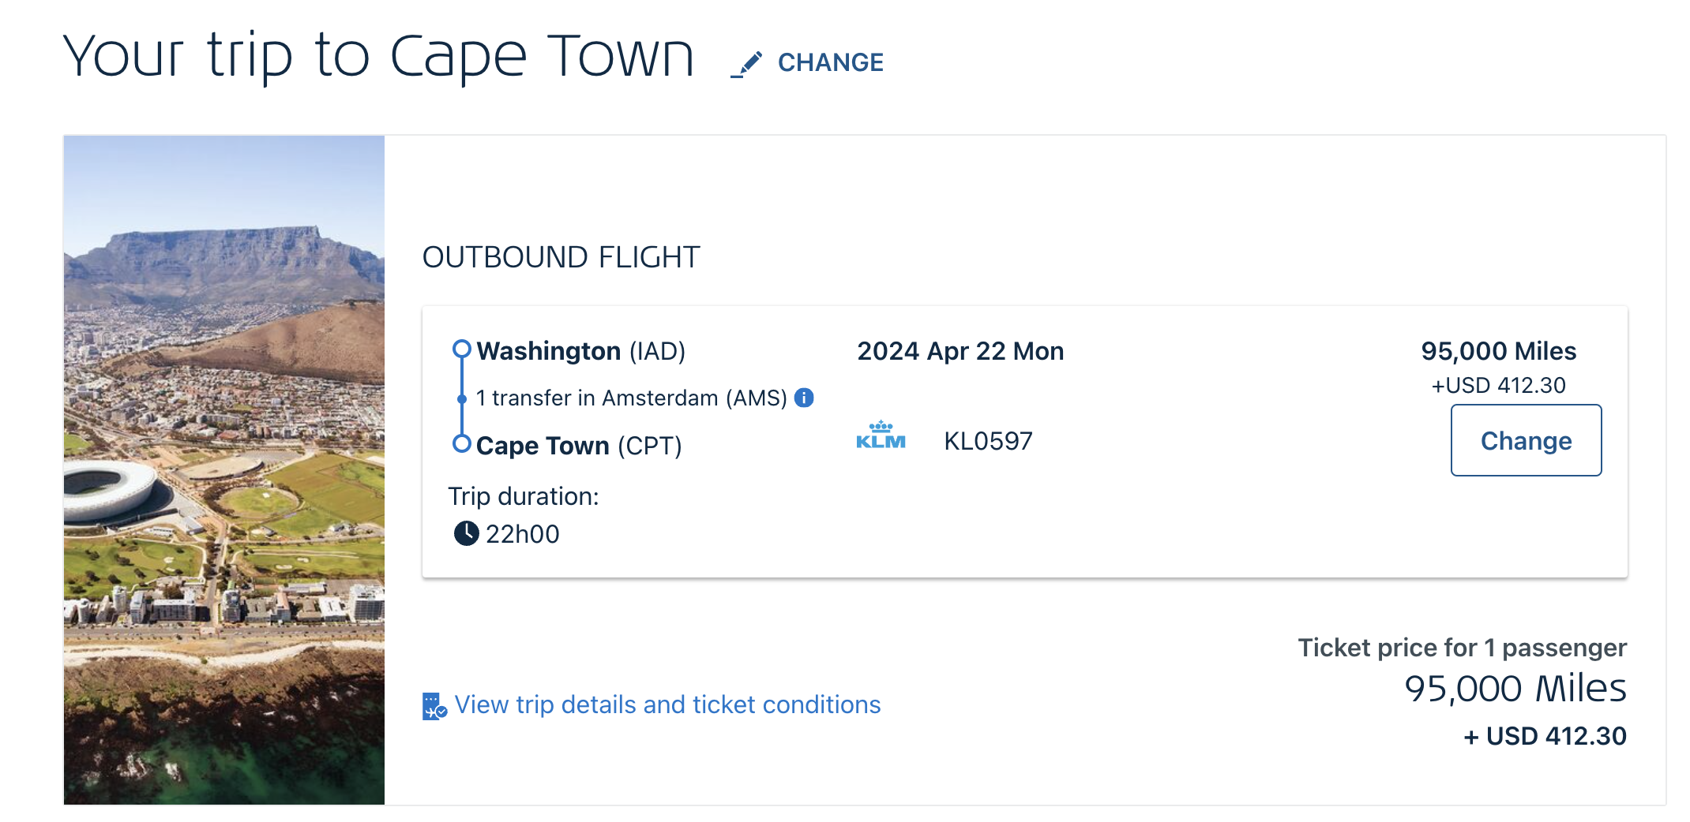Select the Cape Town arrival circle marker
1690x822 pixels.
pos(462,443)
